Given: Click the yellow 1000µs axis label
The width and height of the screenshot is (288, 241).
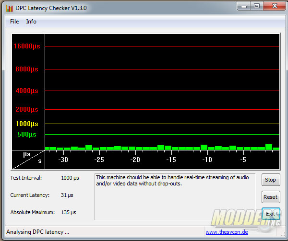Looking at the screenshot, I should coord(27,124).
